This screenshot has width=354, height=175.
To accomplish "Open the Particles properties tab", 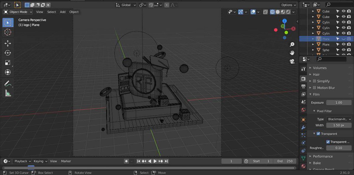I will pos(303,135).
